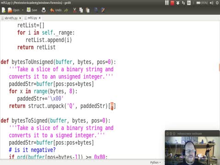Open the network connections indicator
The width and height of the screenshot is (220, 165).
[x=183, y=3]
